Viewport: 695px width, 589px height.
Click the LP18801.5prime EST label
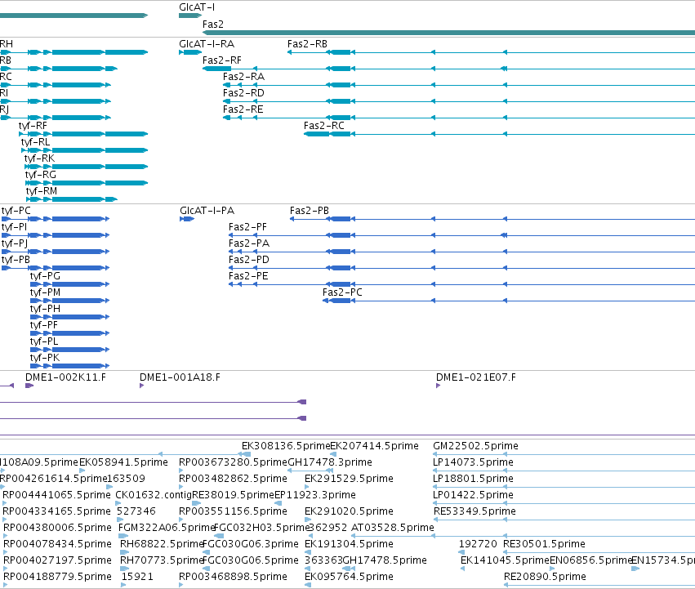[474, 479]
